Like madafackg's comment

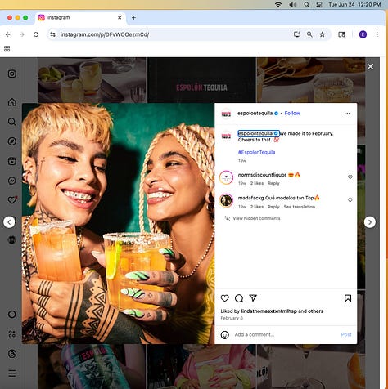pos(350,200)
